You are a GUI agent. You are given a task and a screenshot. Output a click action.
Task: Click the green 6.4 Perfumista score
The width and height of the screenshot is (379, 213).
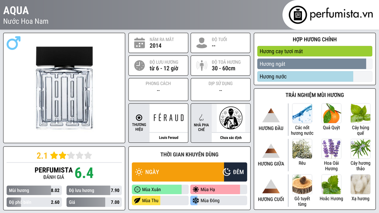(x=84, y=173)
